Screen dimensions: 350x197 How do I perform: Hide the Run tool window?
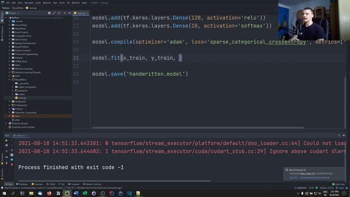tap(344, 135)
